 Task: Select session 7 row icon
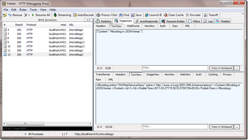tap(5, 34)
